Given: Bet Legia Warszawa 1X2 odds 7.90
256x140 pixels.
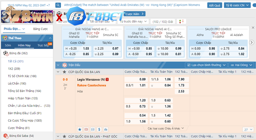Looking at the screenshot, I should (x=182, y=79).
